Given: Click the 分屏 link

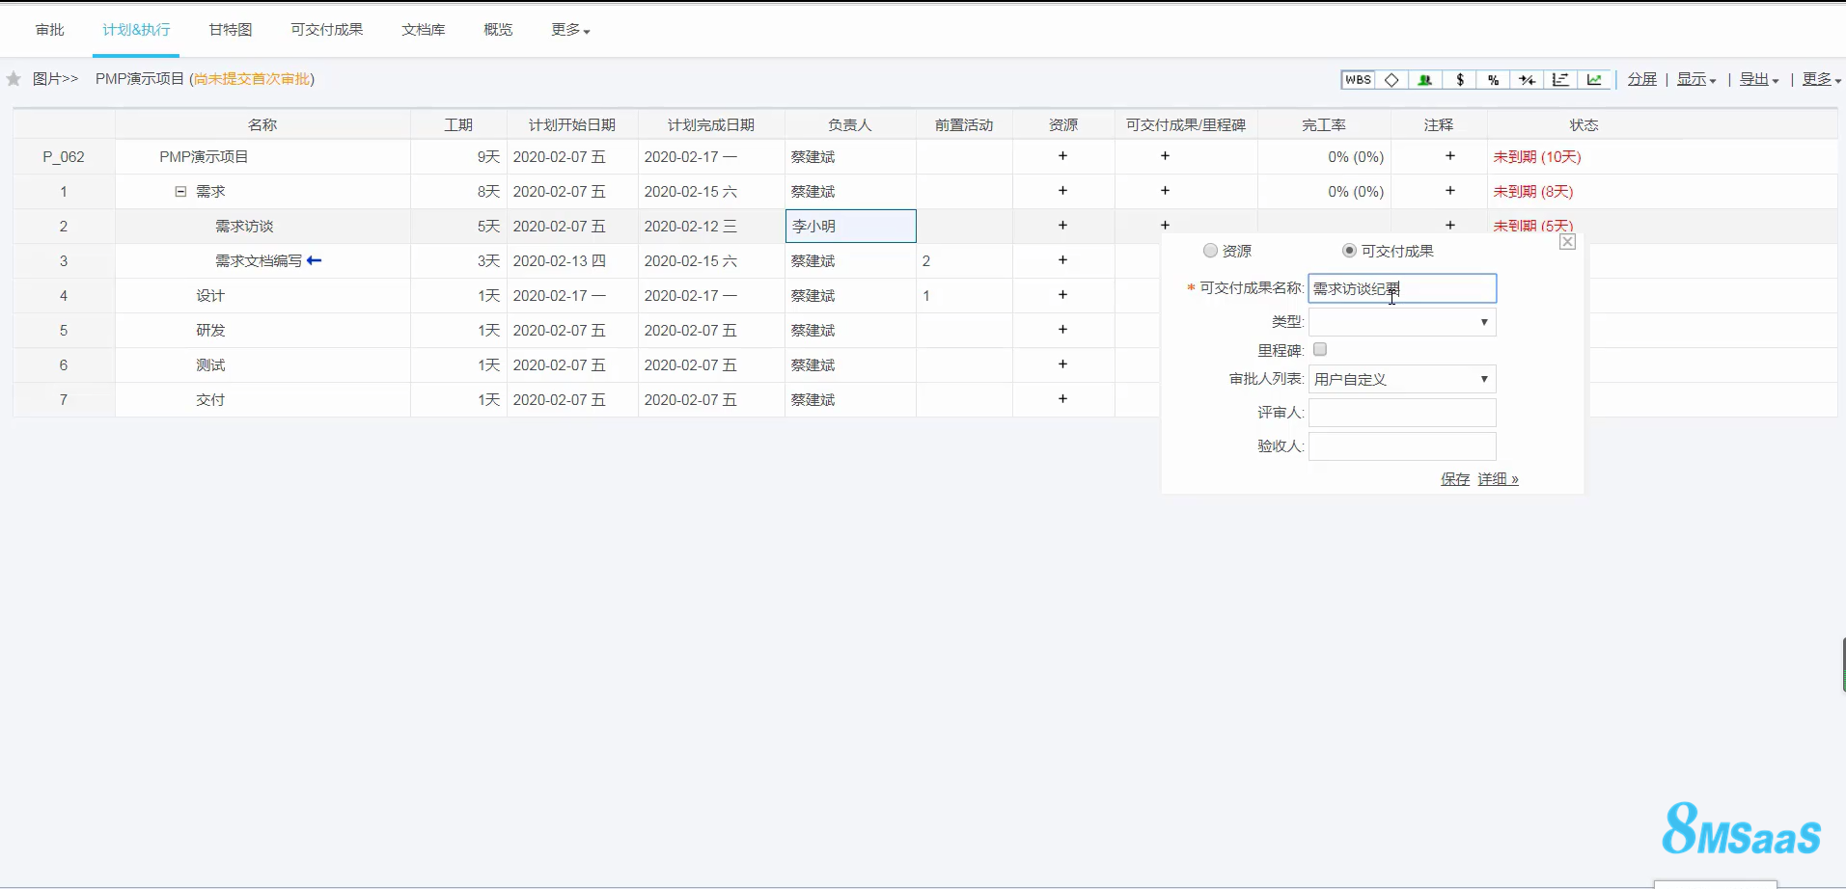Looking at the screenshot, I should coord(1642,80).
